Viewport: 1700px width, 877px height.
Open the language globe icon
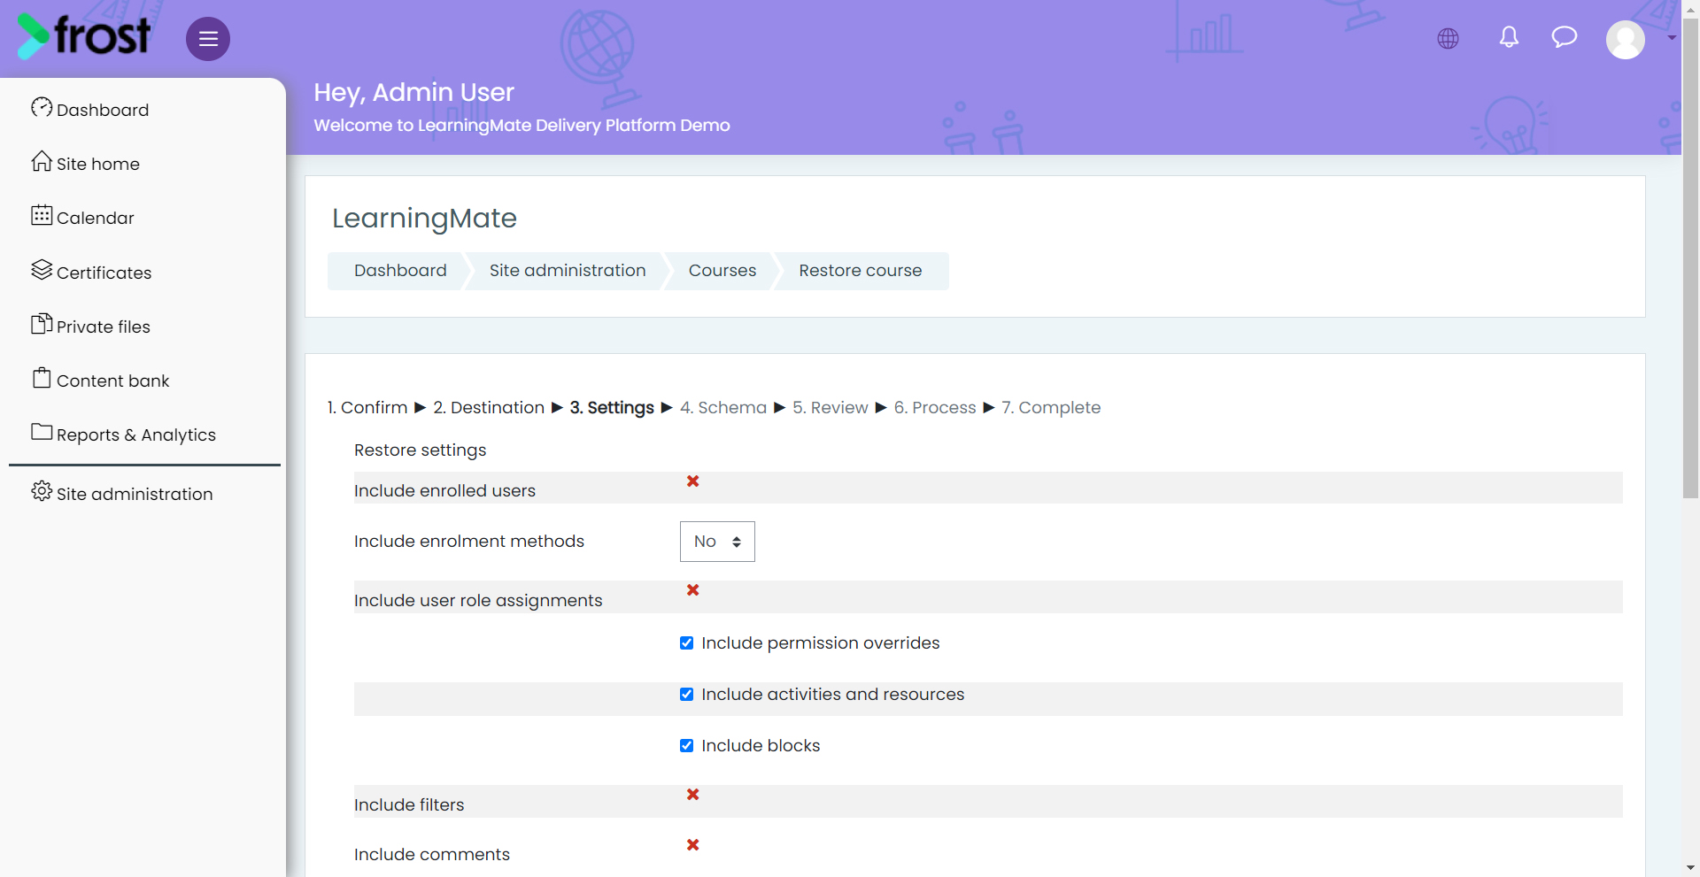(x=1449, y=38)
